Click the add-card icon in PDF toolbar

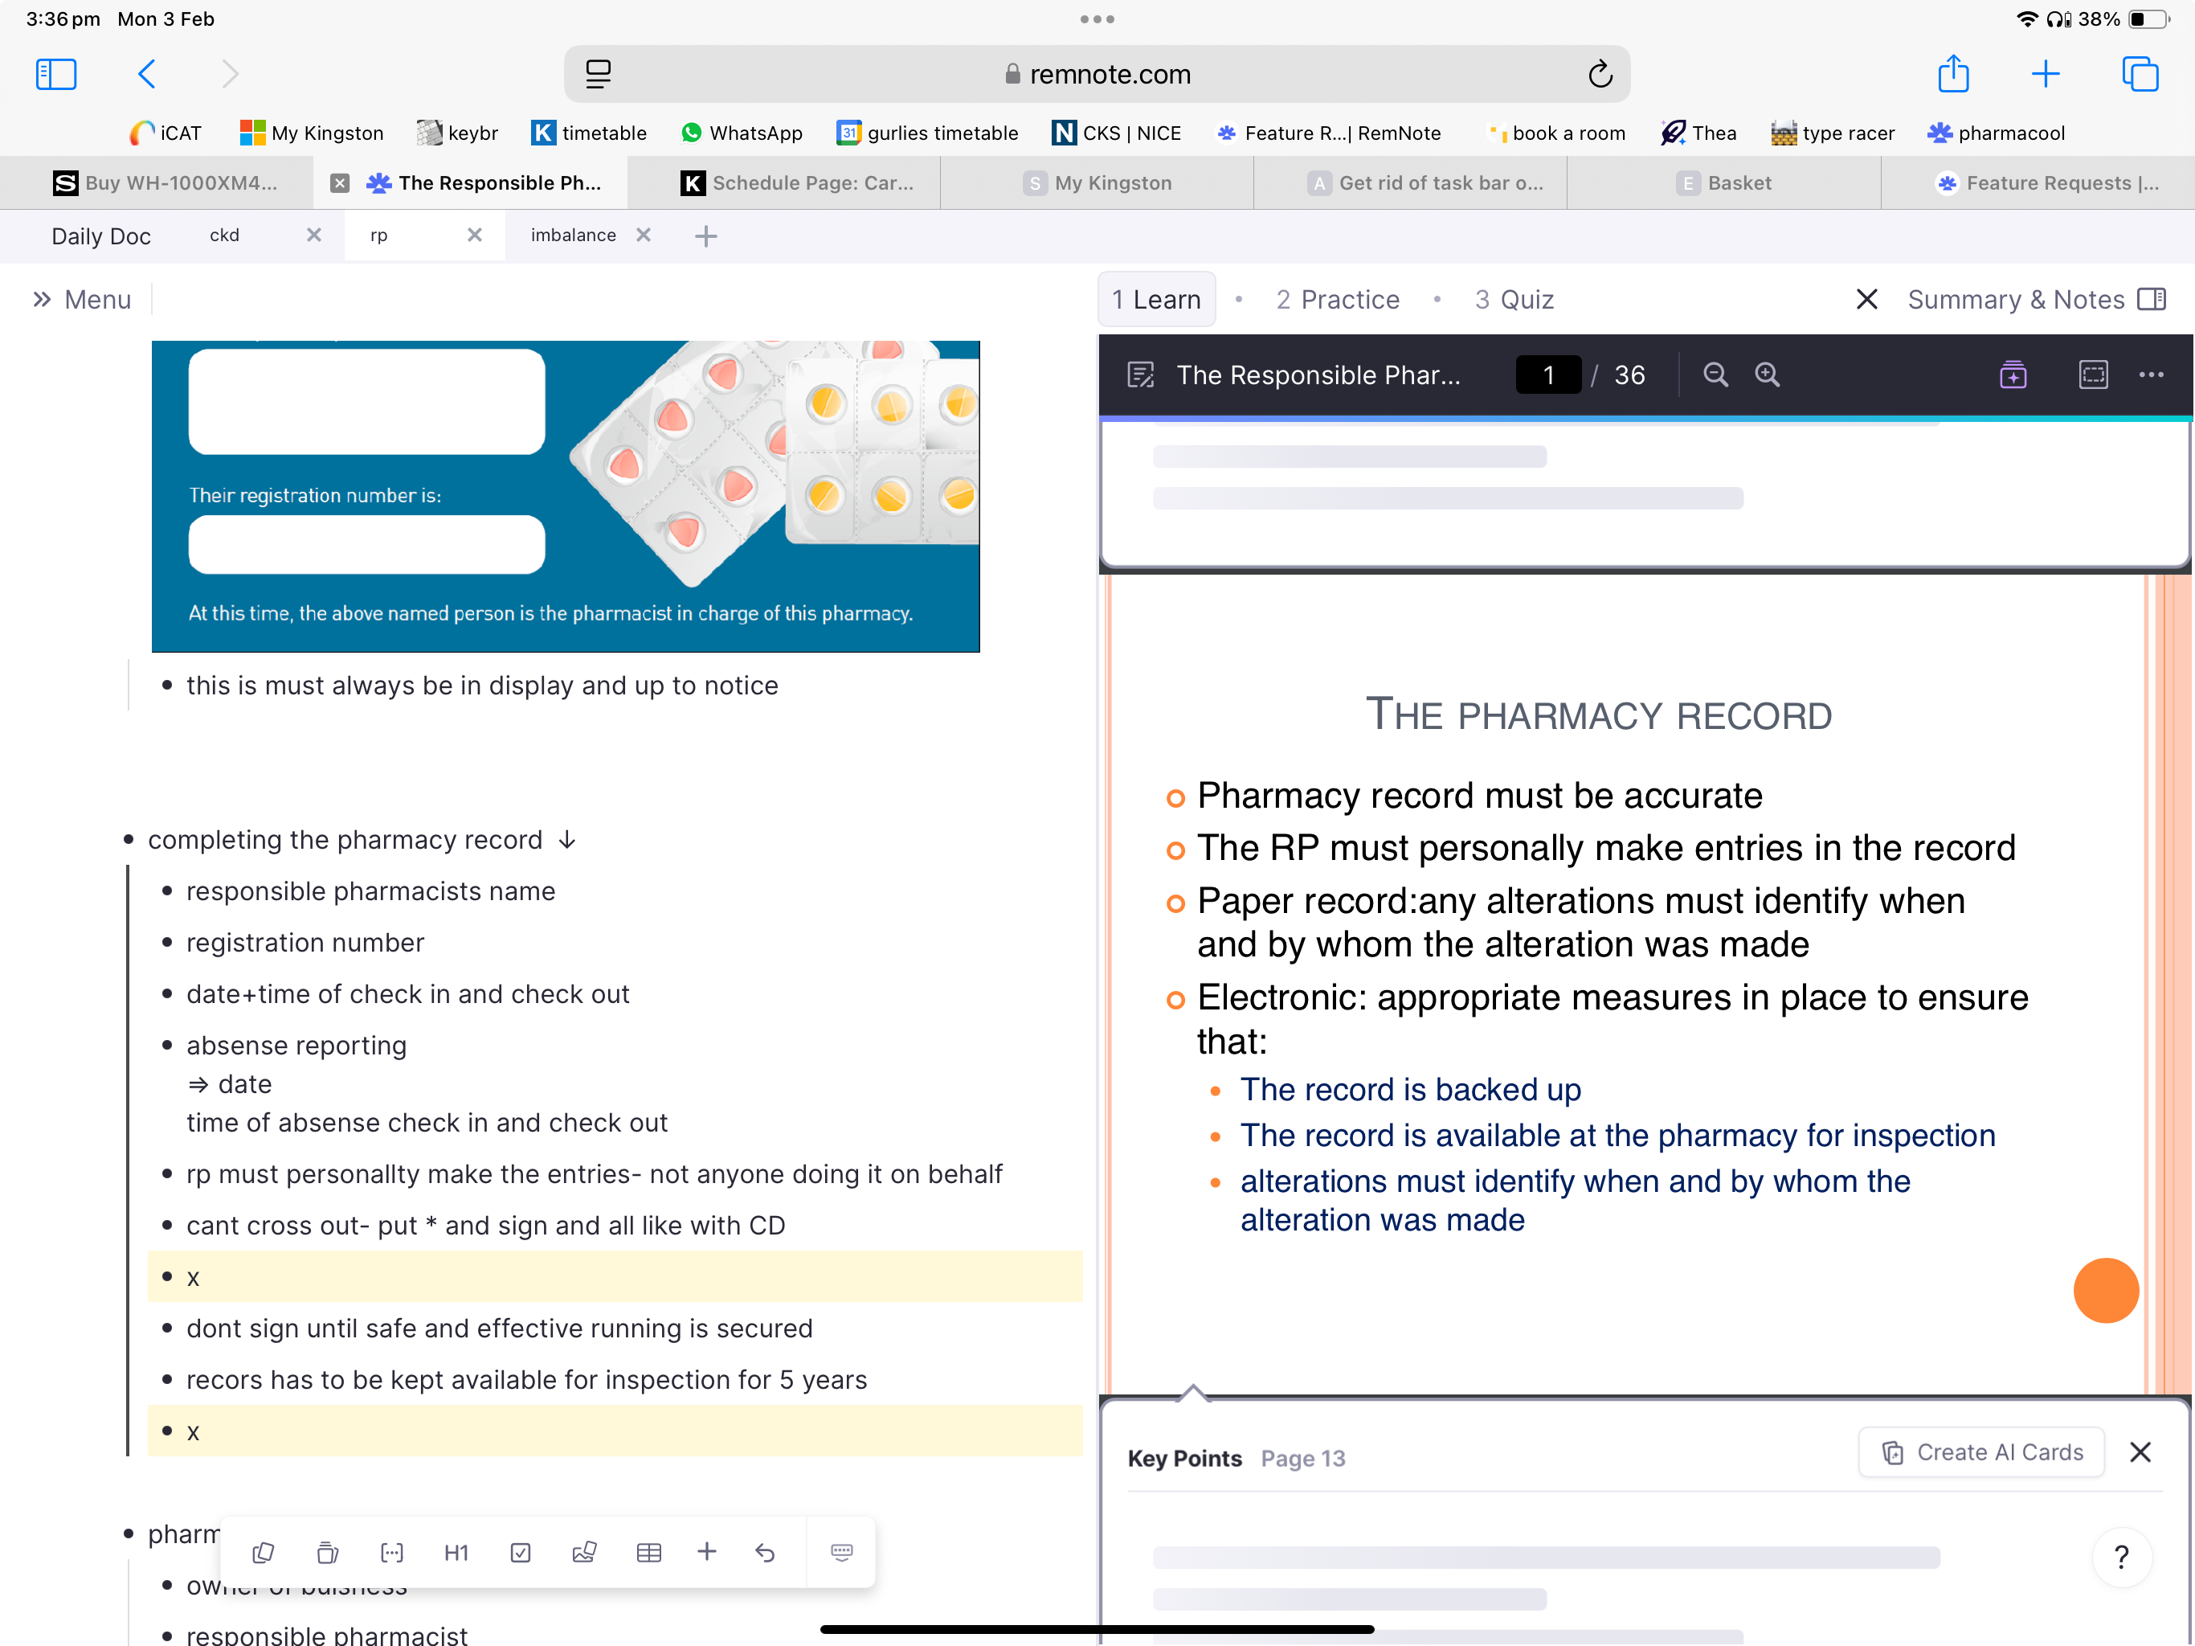tap(2013, 375)
